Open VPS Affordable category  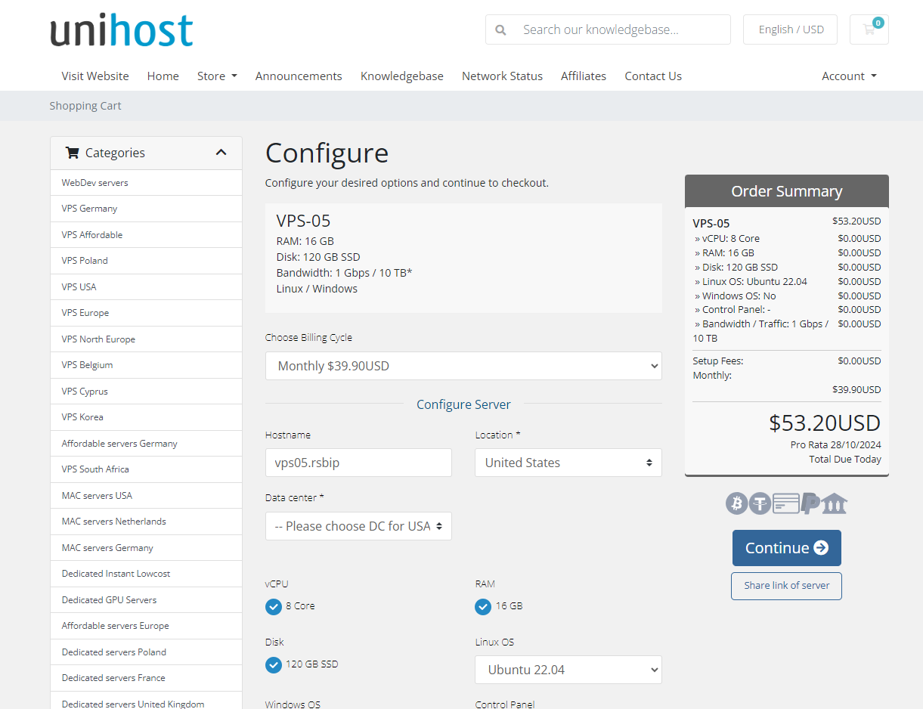146,235
